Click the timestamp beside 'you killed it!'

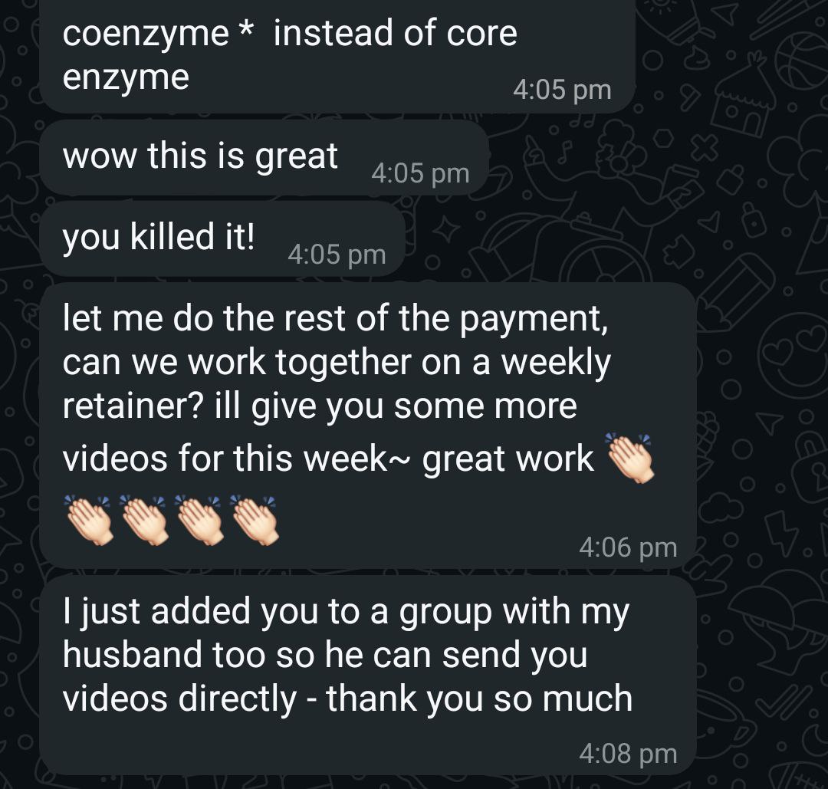point(337,255)
